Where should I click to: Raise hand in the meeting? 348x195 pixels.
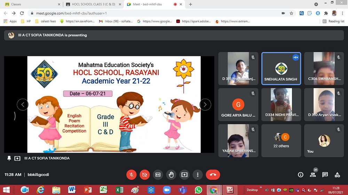point(171,175)
